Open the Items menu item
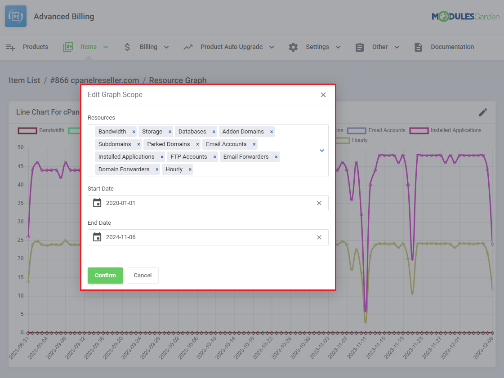Viewport: 504px width, 378px height. pyautogui.click(x=89, y=47)
